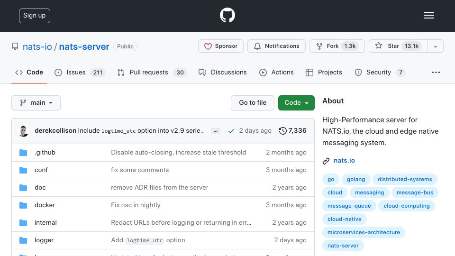Click the Notifications bell button
This screenshot has height=256, width=455.
click(276, 46)
